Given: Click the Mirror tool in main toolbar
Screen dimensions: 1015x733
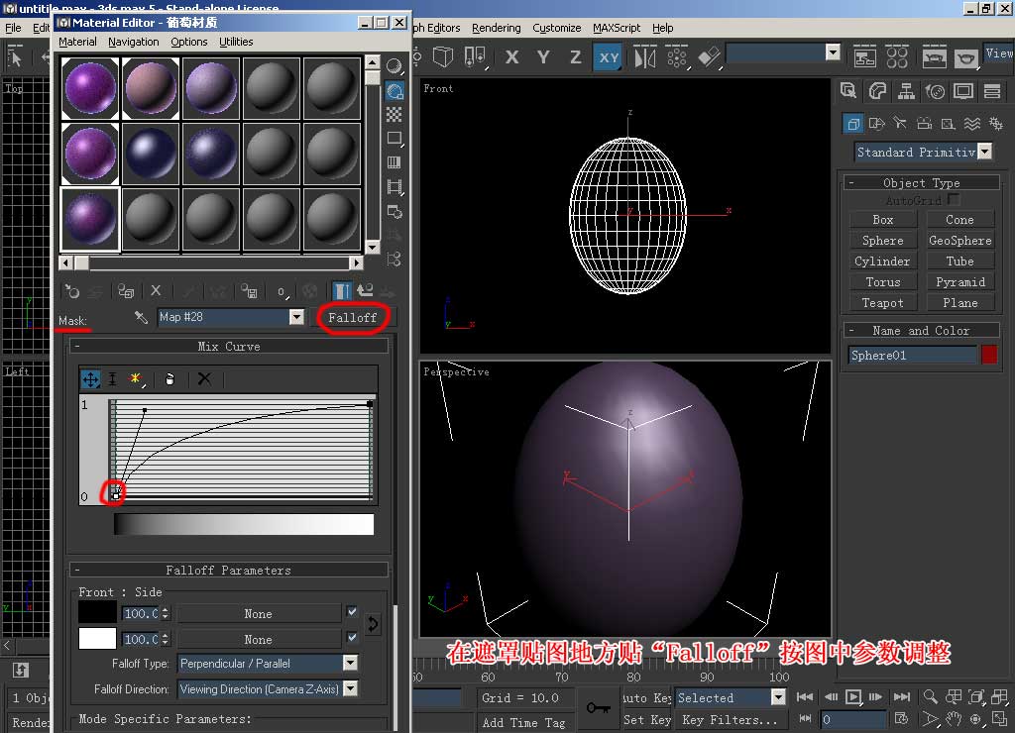Looking at the screenshot, I should 644,57.
